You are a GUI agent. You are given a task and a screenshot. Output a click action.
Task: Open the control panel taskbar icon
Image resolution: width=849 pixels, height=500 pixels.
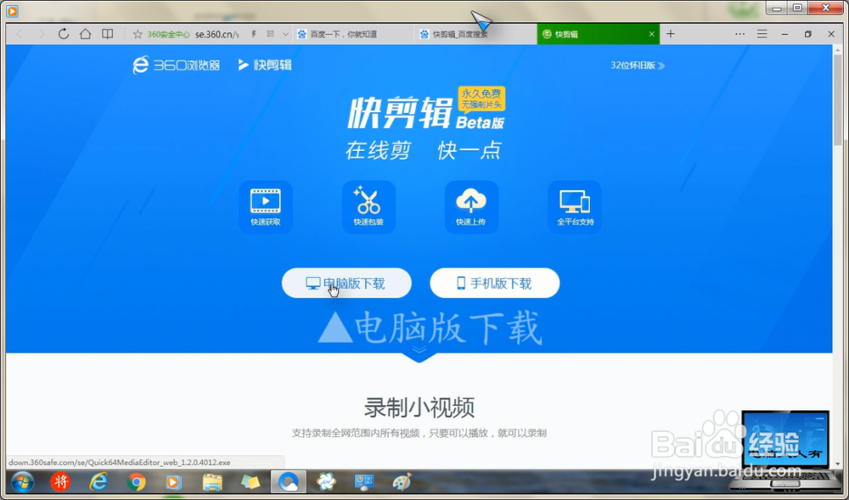click(364, 481)
